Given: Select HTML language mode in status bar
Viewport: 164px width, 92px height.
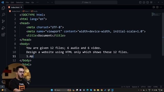Looking at the screenshot, I should click(156, 87).
